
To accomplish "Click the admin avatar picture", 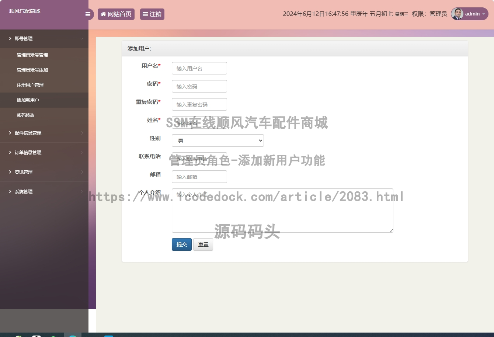I will [x=457, y=14].
